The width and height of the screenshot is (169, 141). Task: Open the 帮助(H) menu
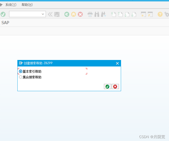pos(27,5)
